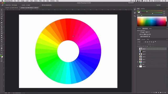
Task: Select the Clone Stamp tool
Action: (2, 27)
